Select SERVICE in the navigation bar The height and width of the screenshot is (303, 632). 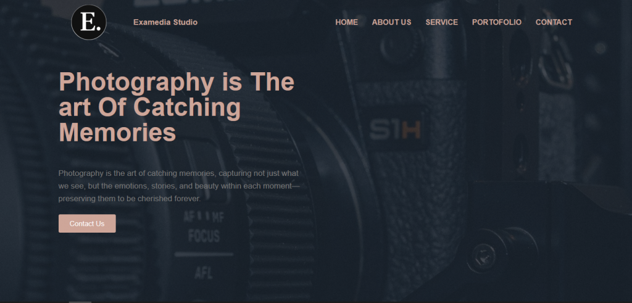[442, 22]
